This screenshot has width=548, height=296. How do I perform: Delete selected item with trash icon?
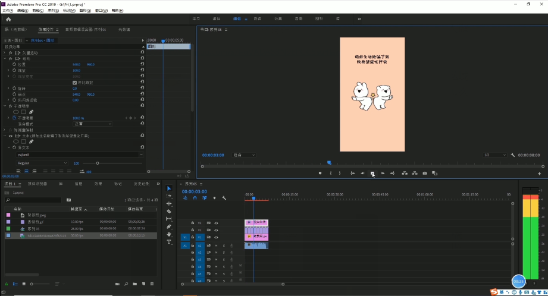(152, 284)
